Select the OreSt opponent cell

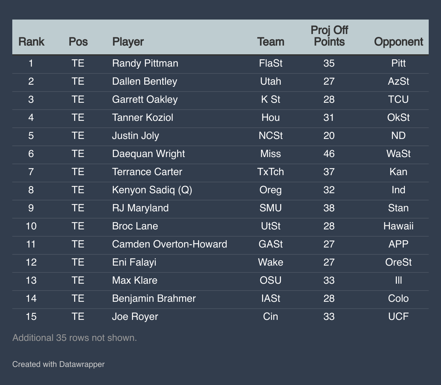click(x=398, y=262)
